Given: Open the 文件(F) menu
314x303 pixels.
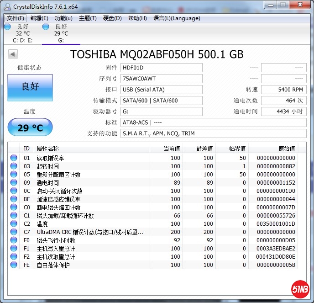Looking at the screenshot, I should point(16,18).
